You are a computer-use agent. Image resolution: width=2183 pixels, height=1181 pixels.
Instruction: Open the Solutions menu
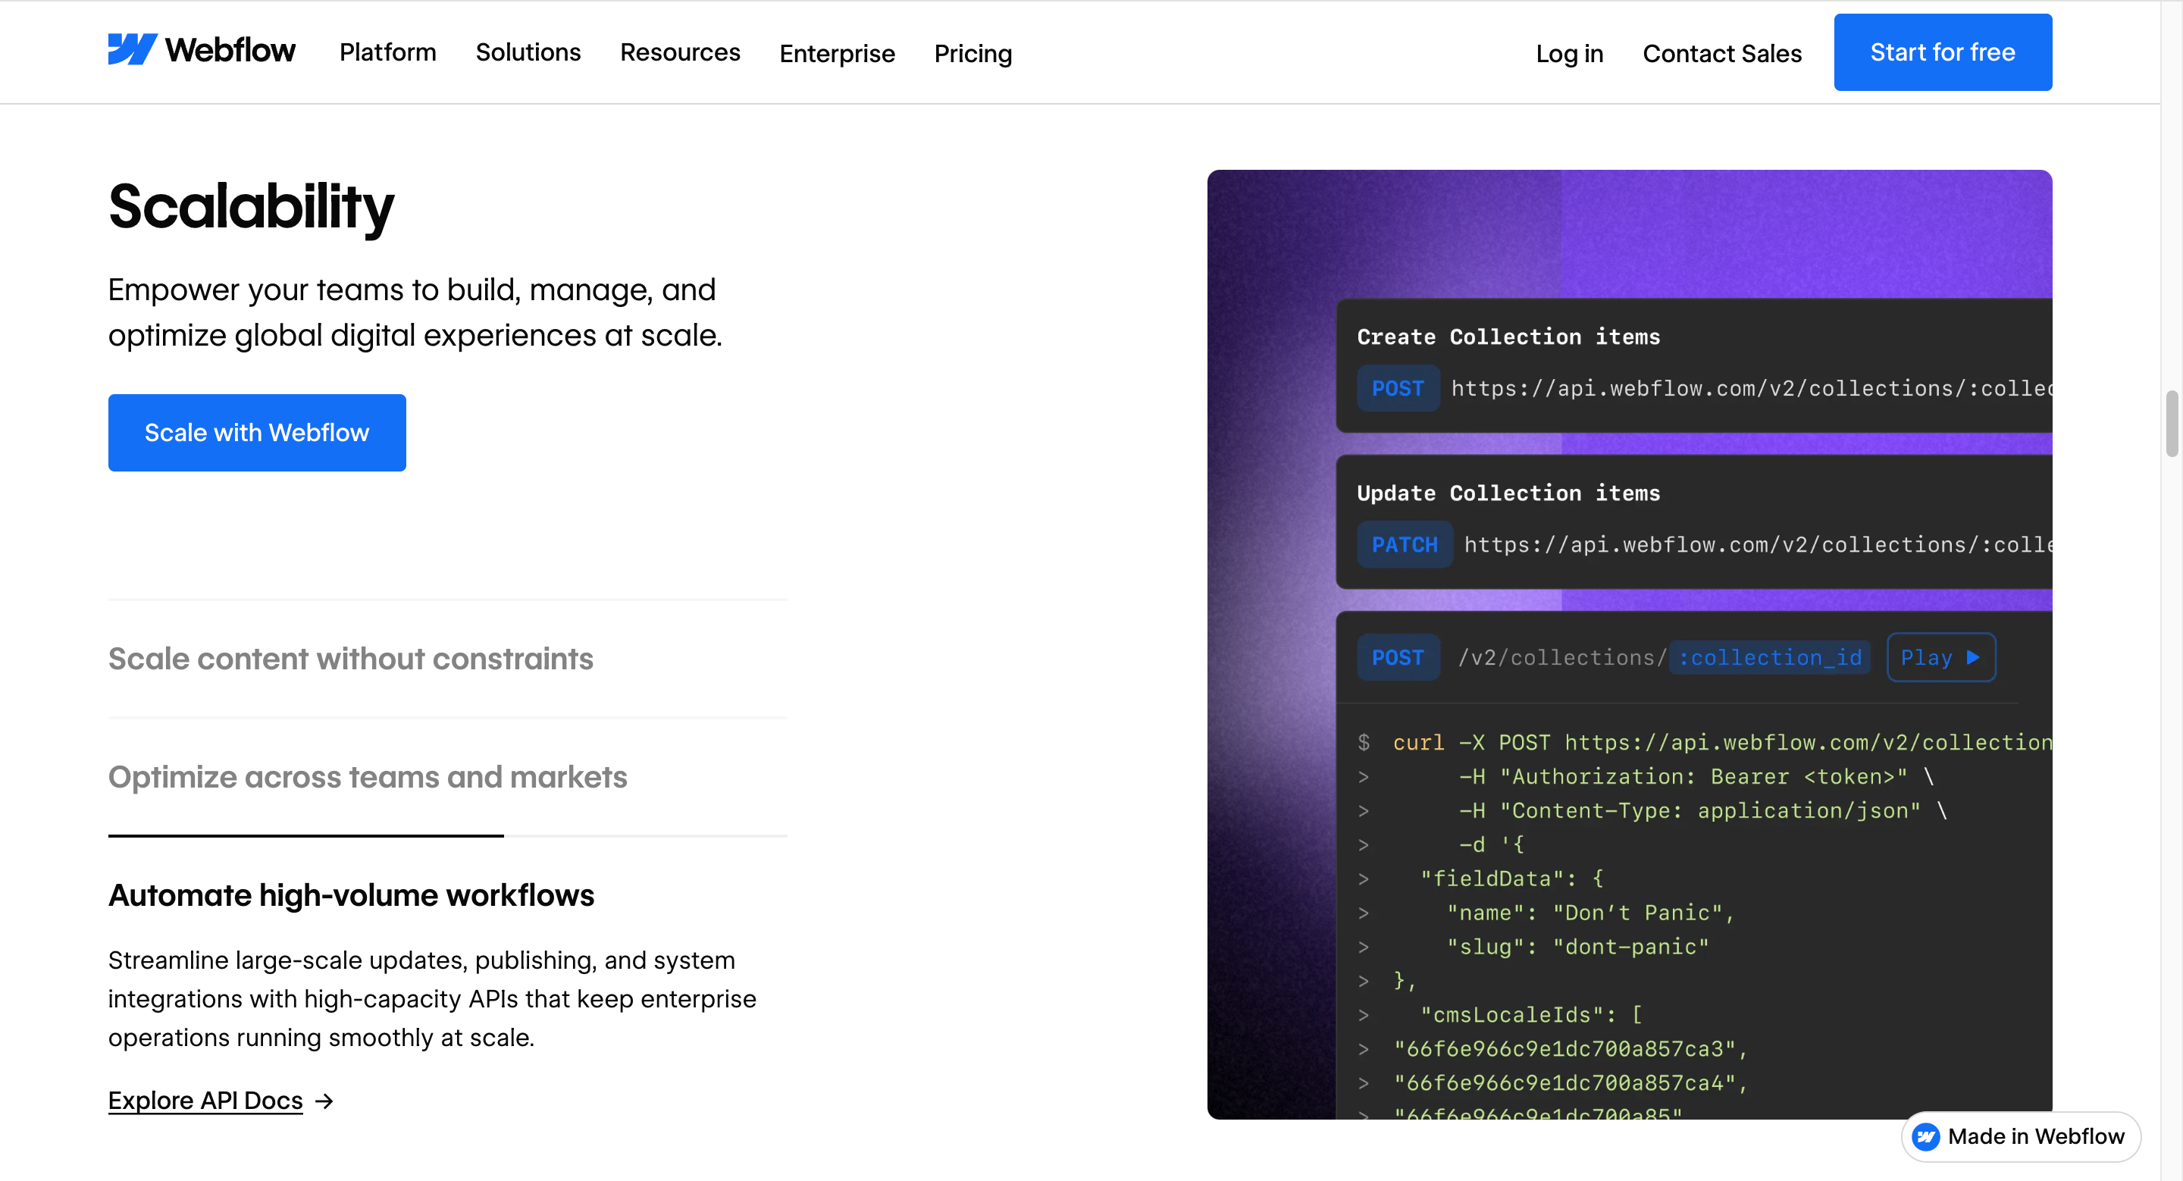(528, 52)
